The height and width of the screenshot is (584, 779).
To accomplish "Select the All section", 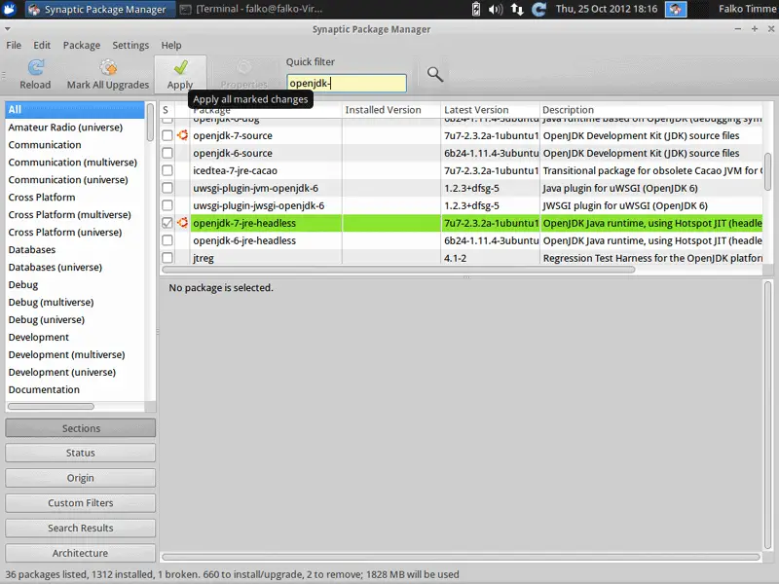I will click(75, 110).
